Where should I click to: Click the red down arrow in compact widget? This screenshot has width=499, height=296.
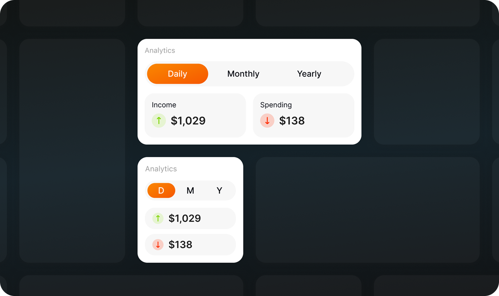pyautogui.click(x=158, y=244)
